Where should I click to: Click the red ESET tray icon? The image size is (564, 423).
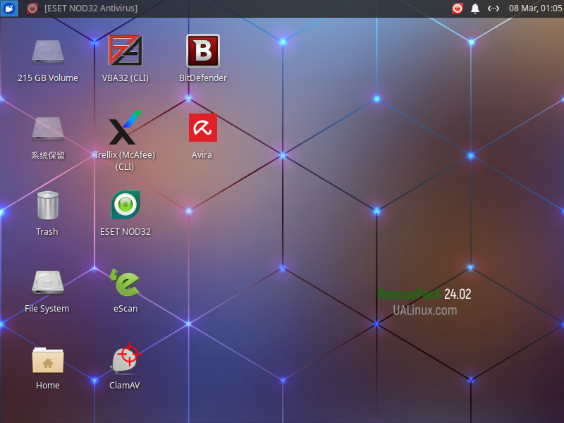[x=458, y=8]
